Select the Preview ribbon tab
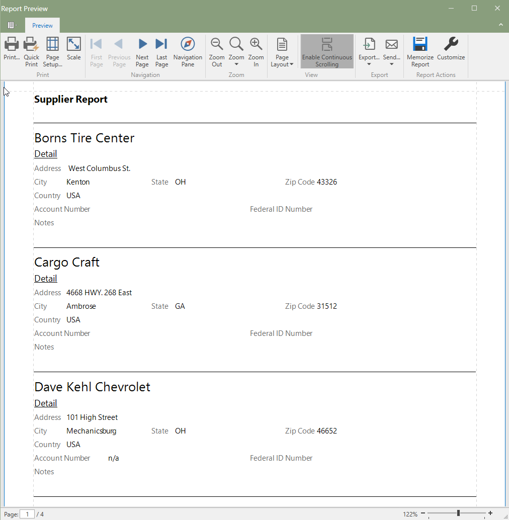509x520 pixels. (x=42, y=26)
